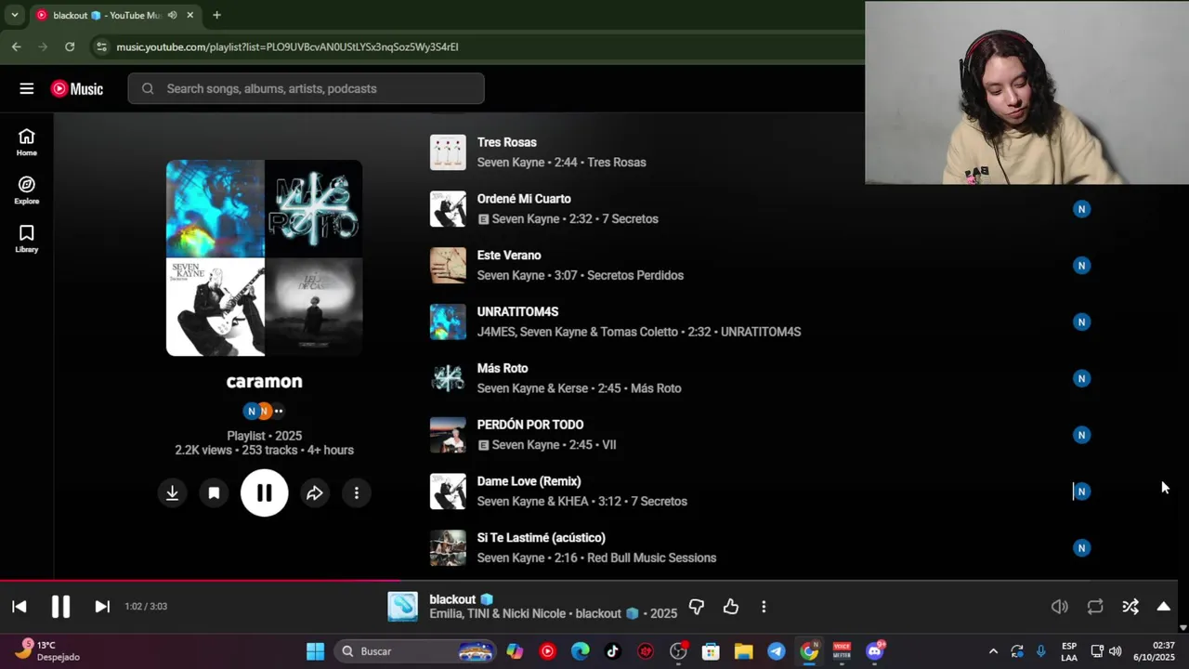Seek along the red song progress bar
Viewport: 1189px width, 669px height.
click(589, 581)
